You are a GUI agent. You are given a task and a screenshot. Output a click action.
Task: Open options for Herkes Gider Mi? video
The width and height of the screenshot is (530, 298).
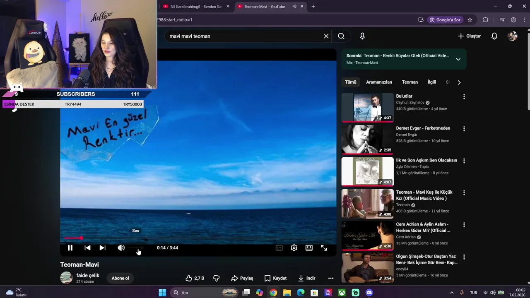coord(464,225)
